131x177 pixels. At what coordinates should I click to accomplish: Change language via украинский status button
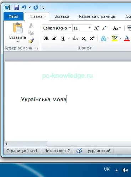pyautogui.click(x=99, y=151)
